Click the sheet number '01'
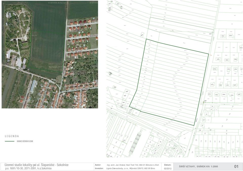Viewport: 243px width, 171px height. [x=236, y=166]
